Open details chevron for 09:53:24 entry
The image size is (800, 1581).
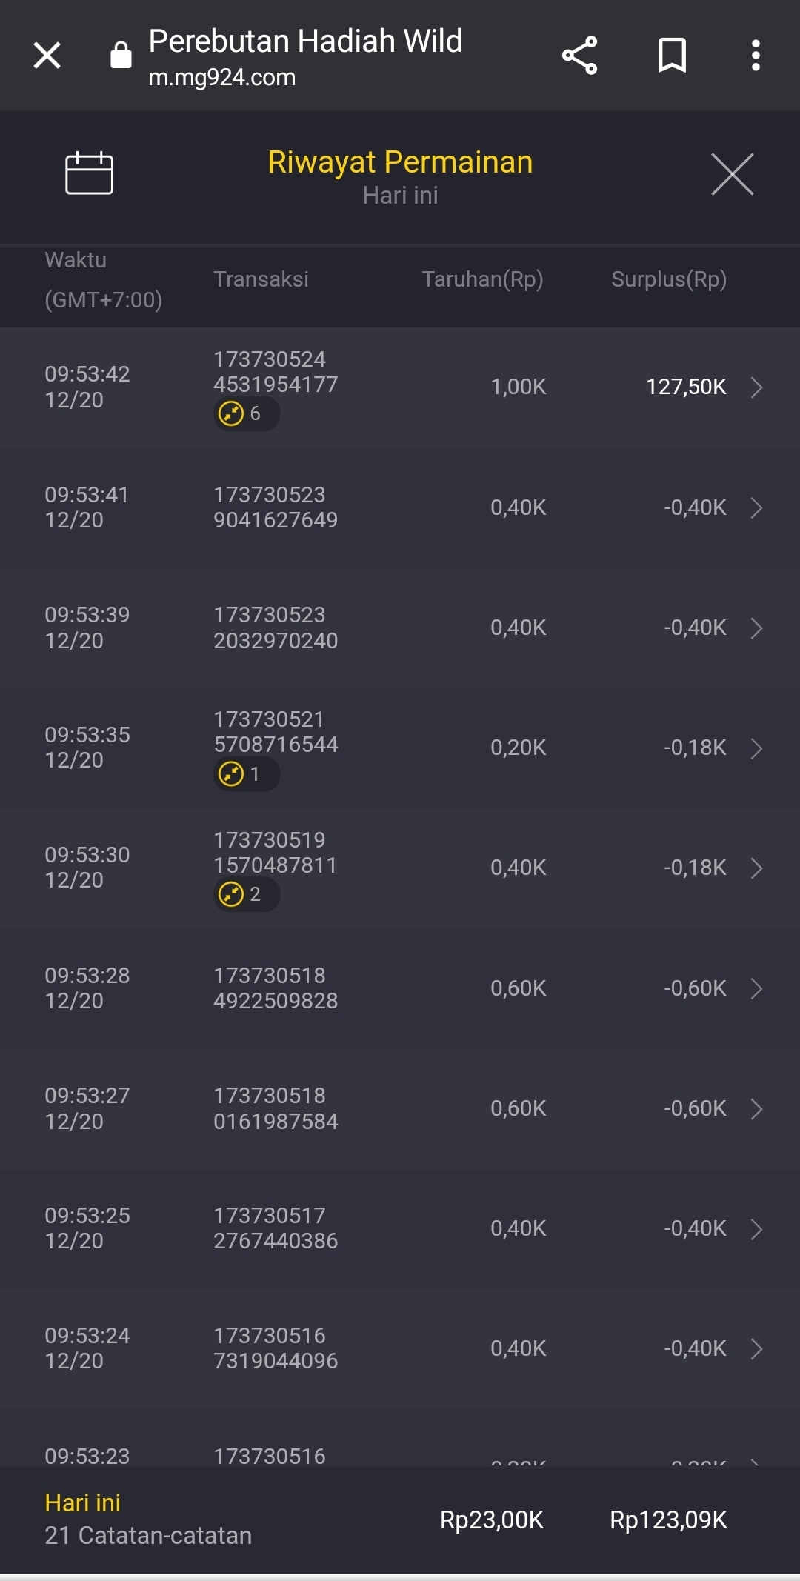pos(756,1349)
